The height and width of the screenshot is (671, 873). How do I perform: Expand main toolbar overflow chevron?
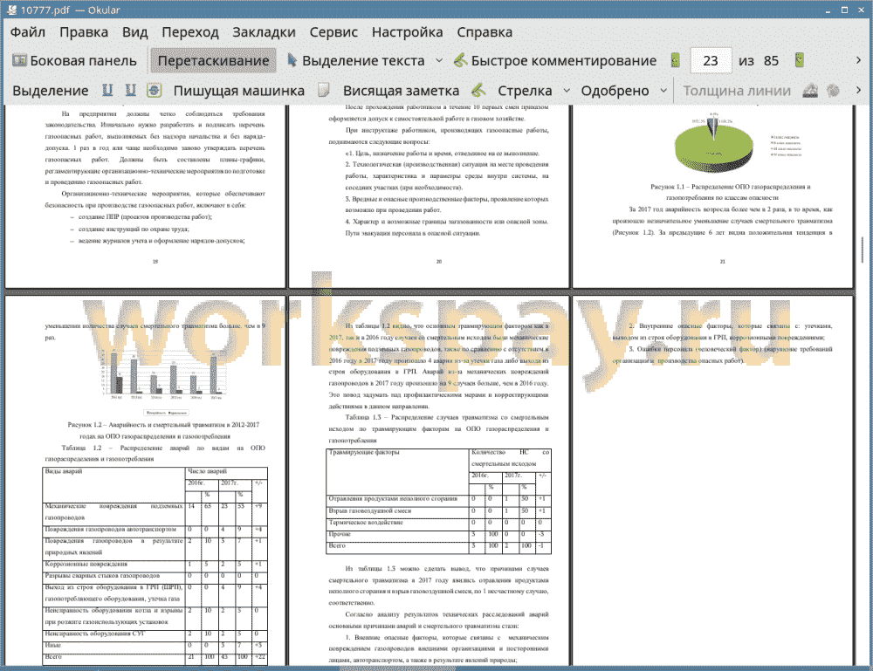pyautogui.click(x=858, y=60)
